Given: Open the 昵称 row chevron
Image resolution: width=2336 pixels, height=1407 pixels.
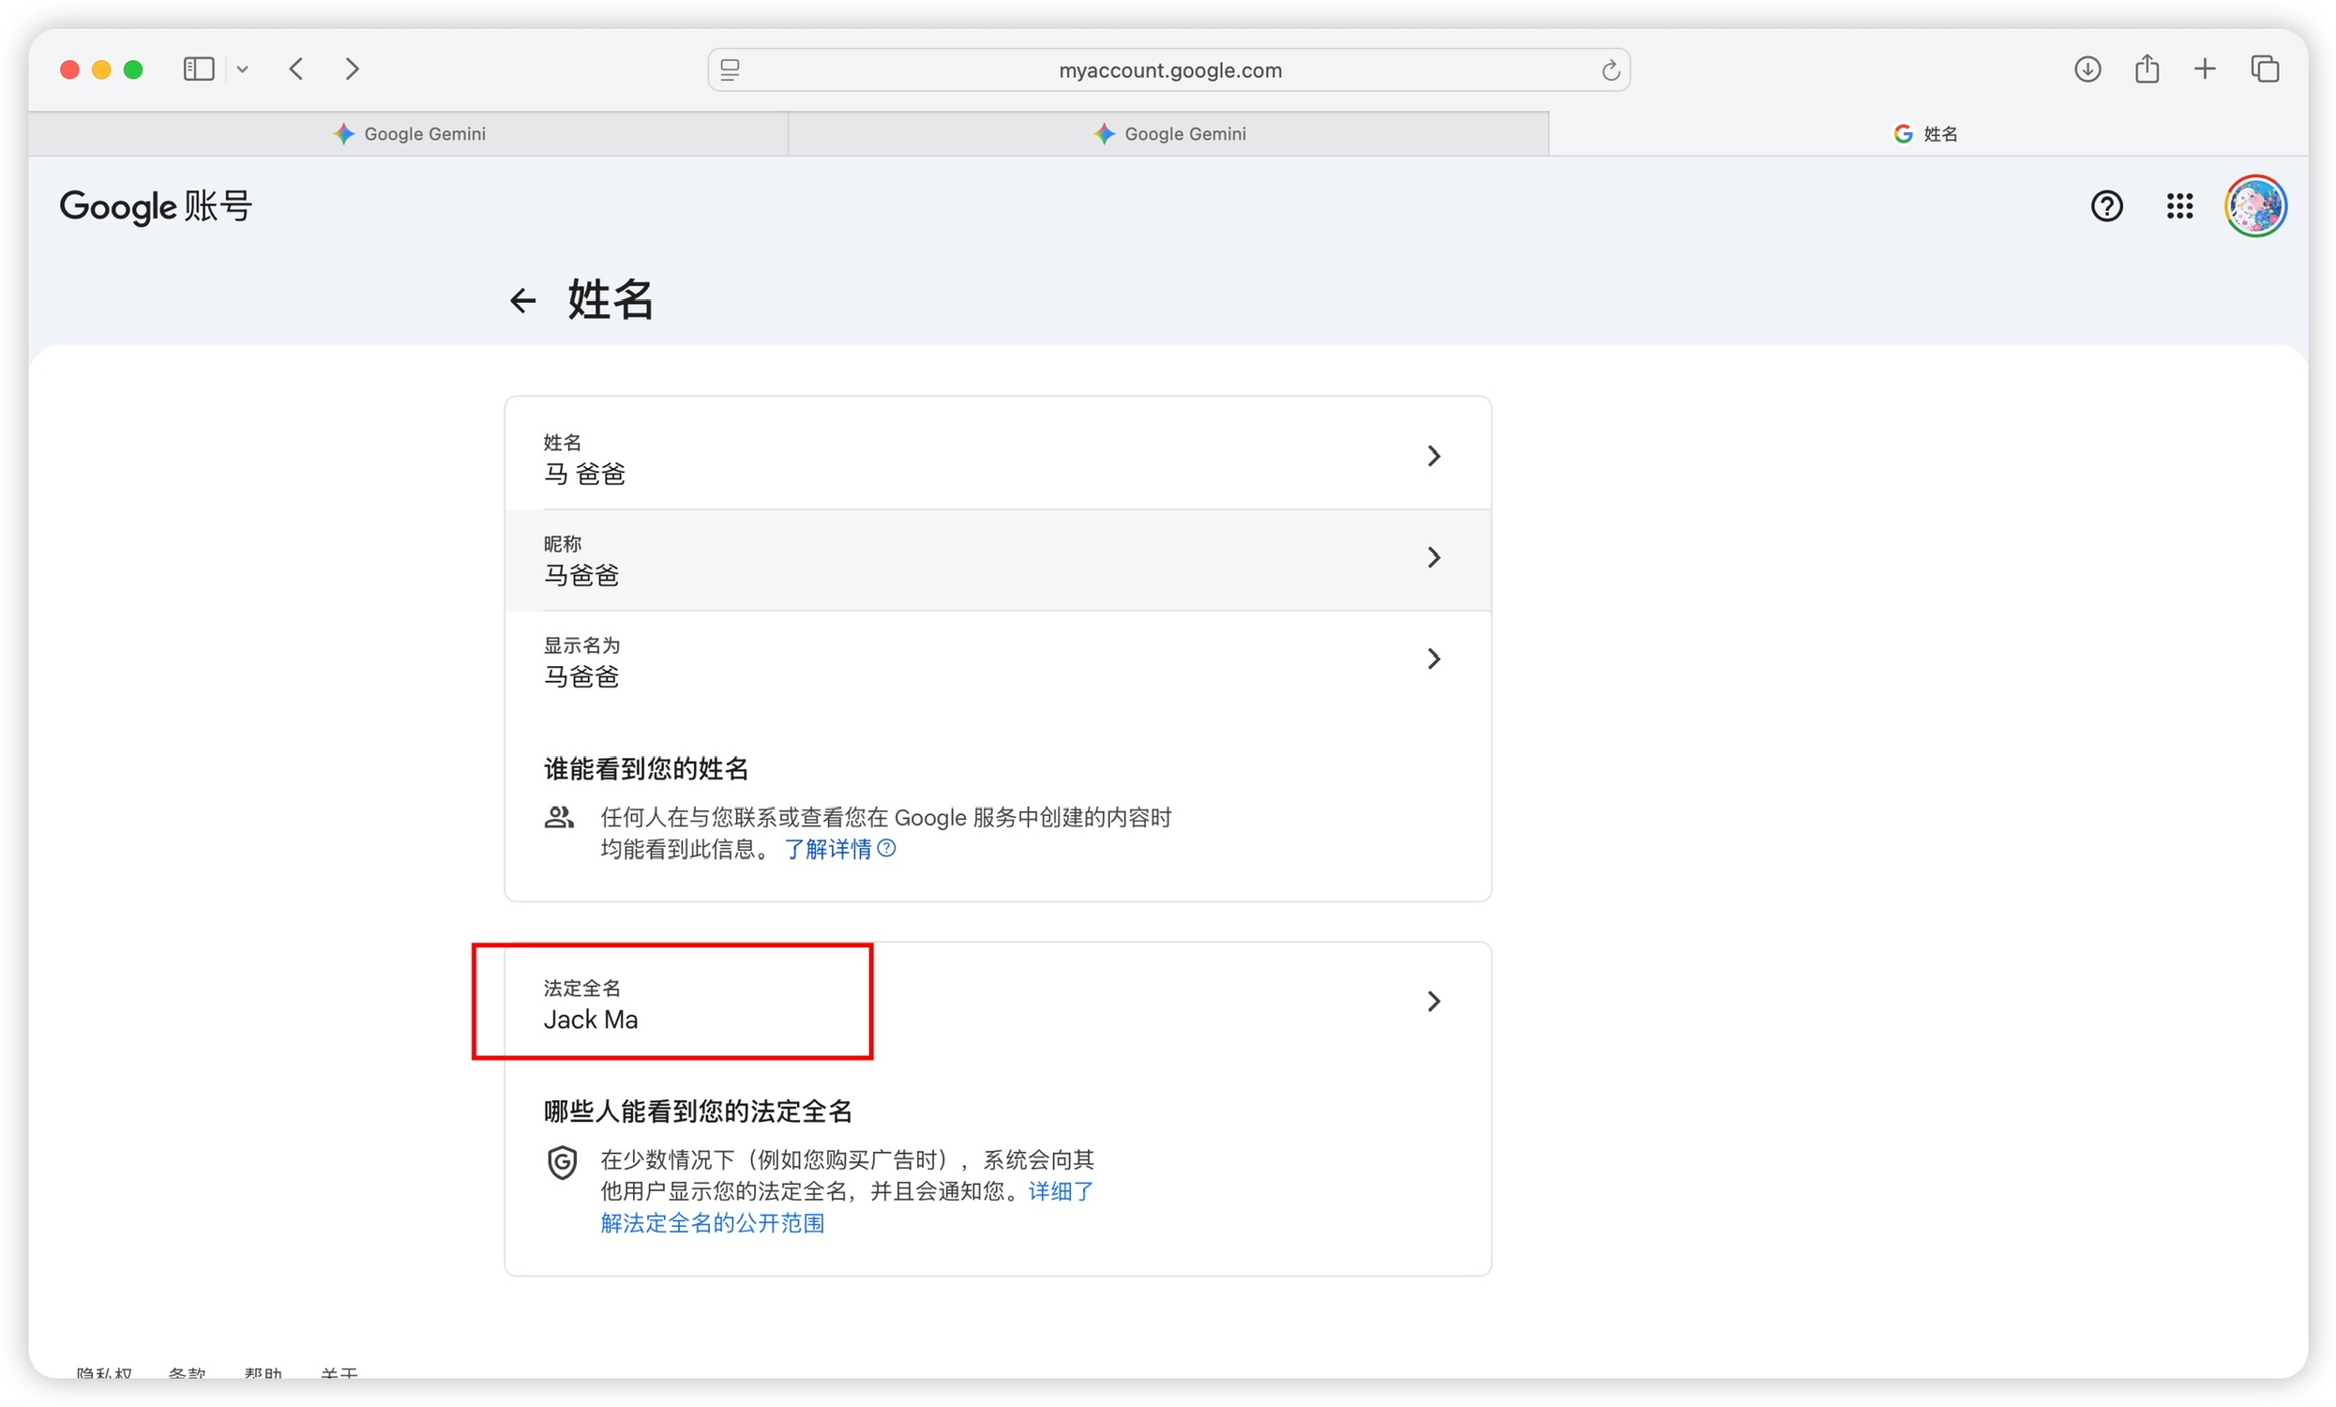Looking at the screenshot, I should pyautogui.click(x=1433, y=557).
